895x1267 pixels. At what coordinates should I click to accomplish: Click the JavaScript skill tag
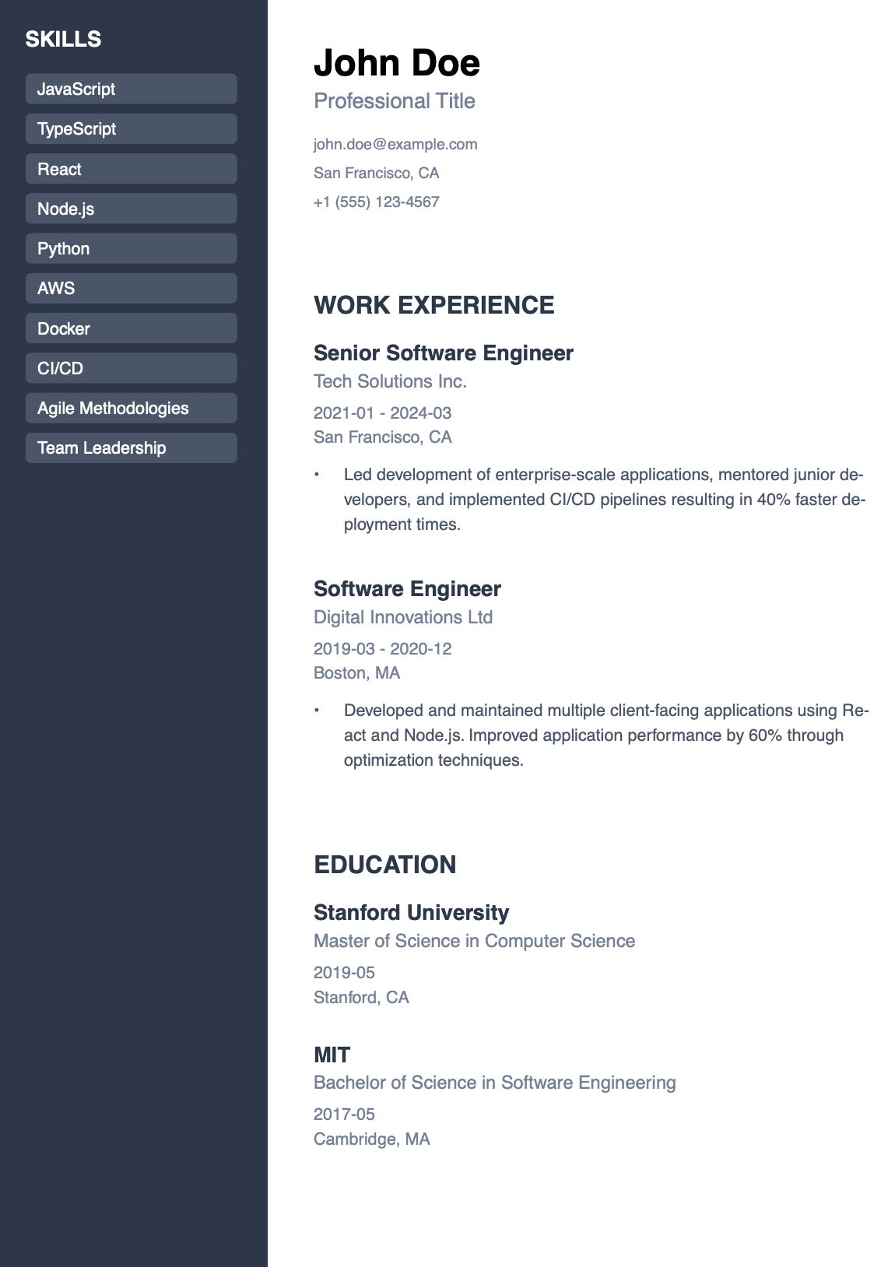[131, 89]
